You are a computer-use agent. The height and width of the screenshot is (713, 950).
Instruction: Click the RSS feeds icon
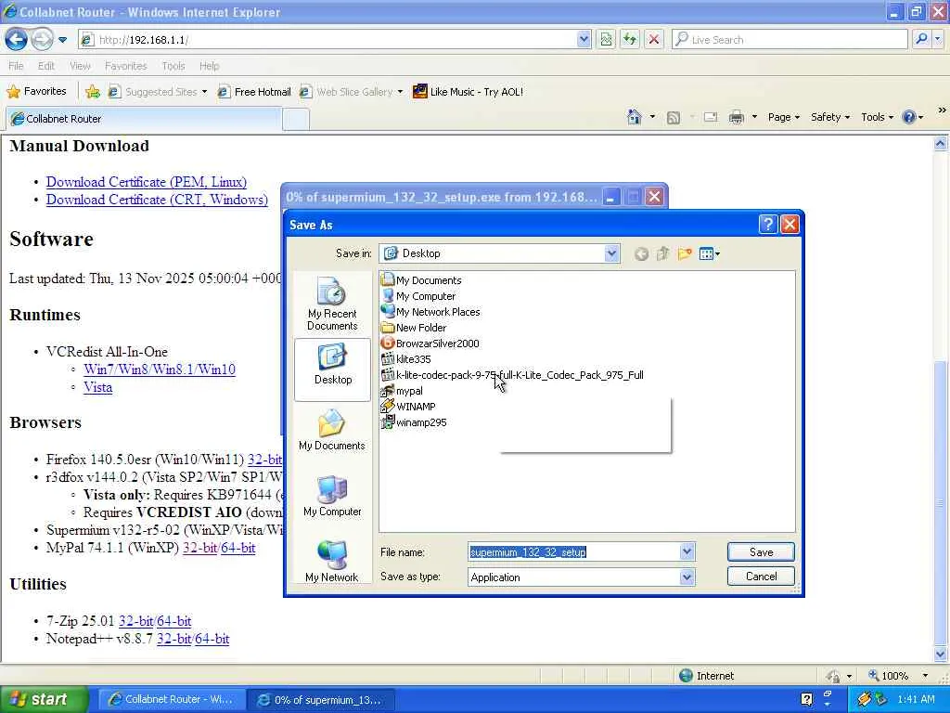point(674,118)
